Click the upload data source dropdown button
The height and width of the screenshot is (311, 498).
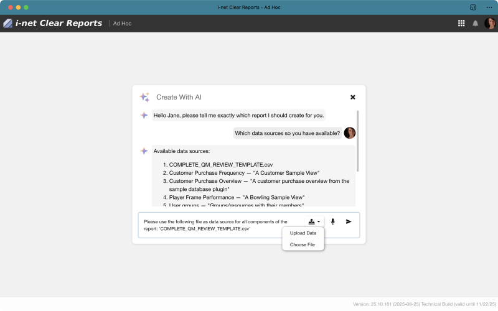coord(314,221)
